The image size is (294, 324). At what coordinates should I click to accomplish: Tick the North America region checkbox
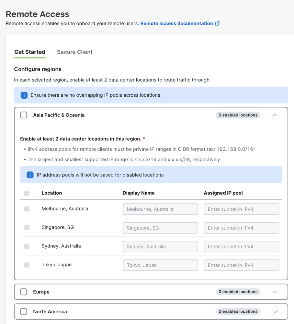tap(24, 312)
